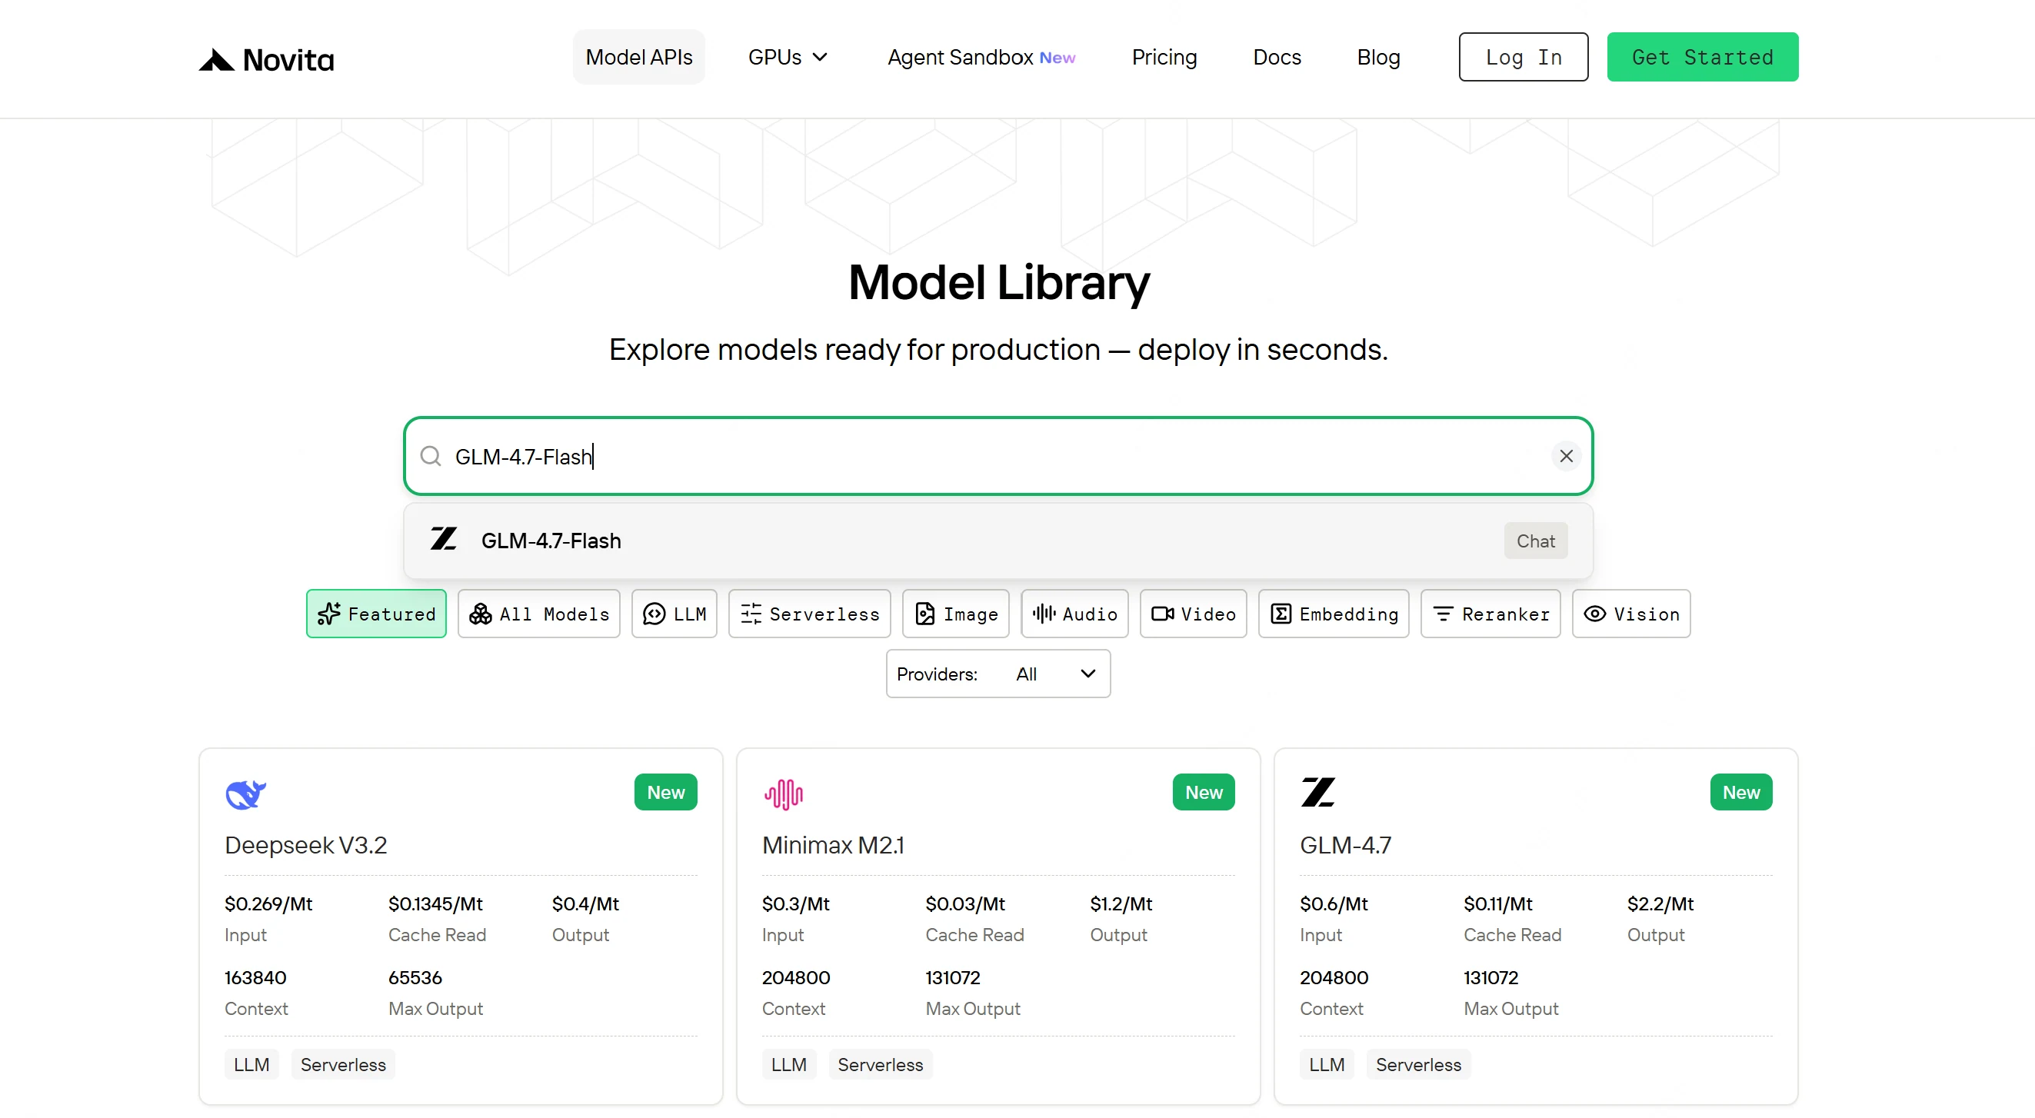Open Agent Sandbox page
Screen dimensions: 2035x1118
click(x=981, y=57)
